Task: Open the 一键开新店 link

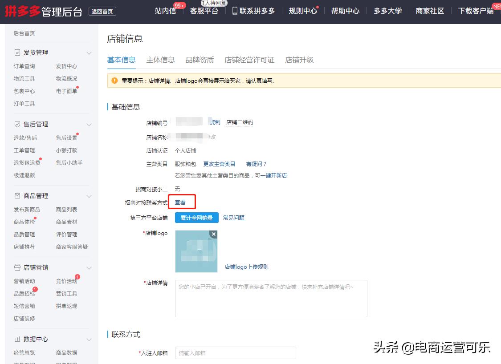Action: 275,176
